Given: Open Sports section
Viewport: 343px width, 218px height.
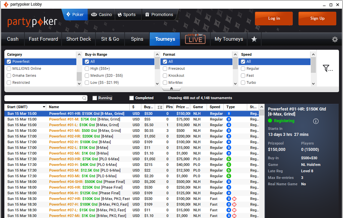Looking at the screenshot, I should point(128,15).
